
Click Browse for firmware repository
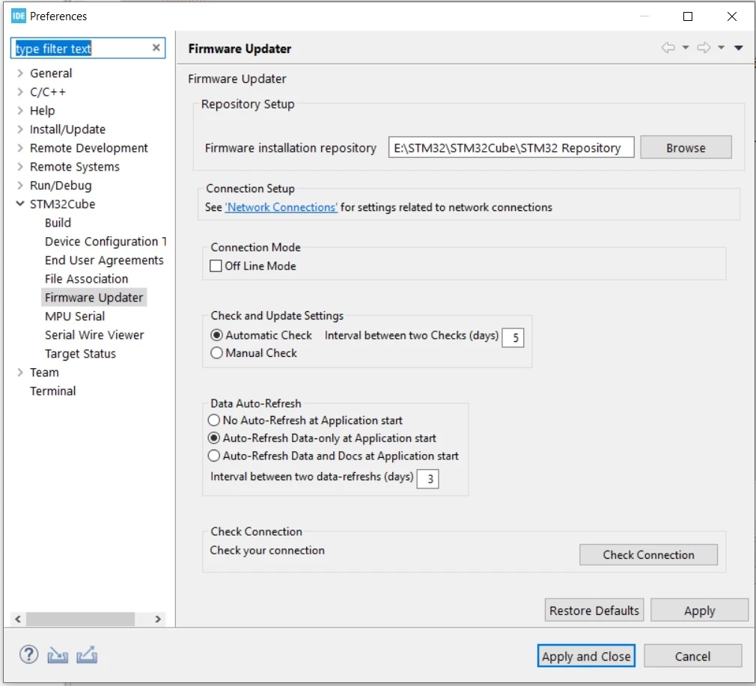point(686,147)
